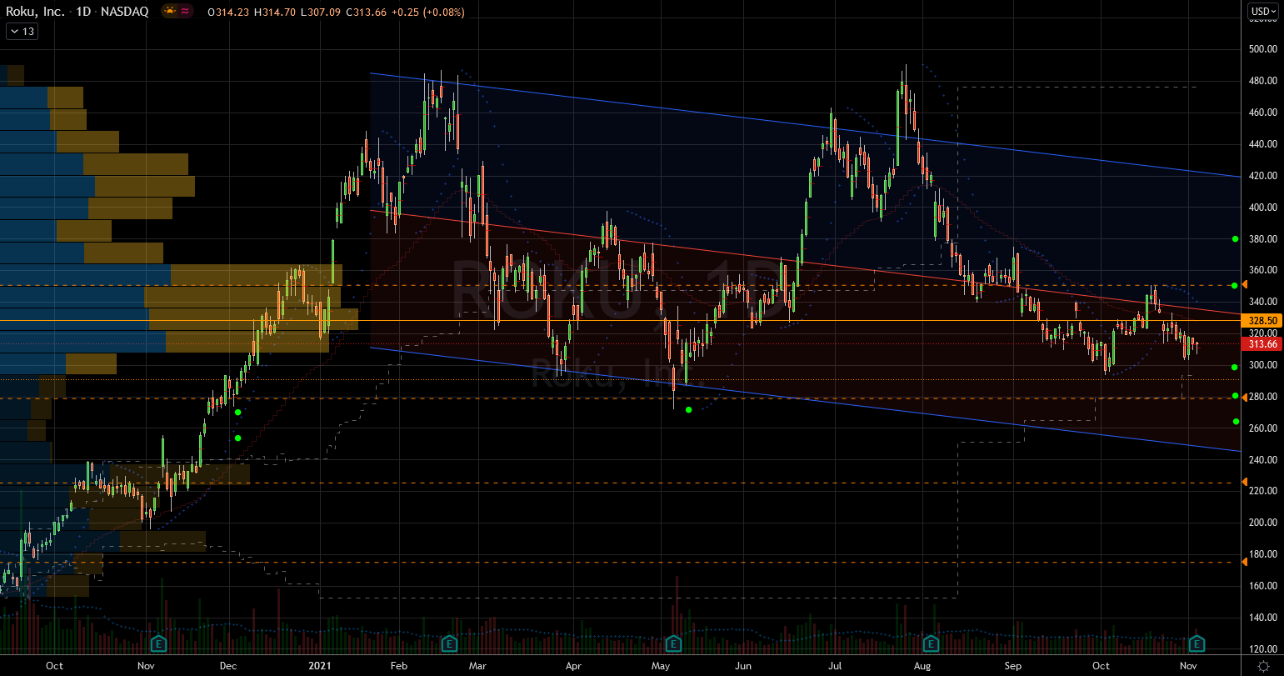Click the open value O314.23

[230, 13]
